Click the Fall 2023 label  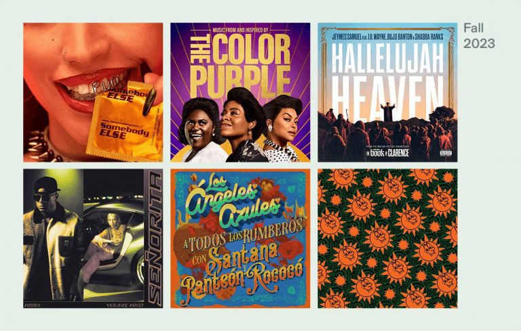click(479, 36)
